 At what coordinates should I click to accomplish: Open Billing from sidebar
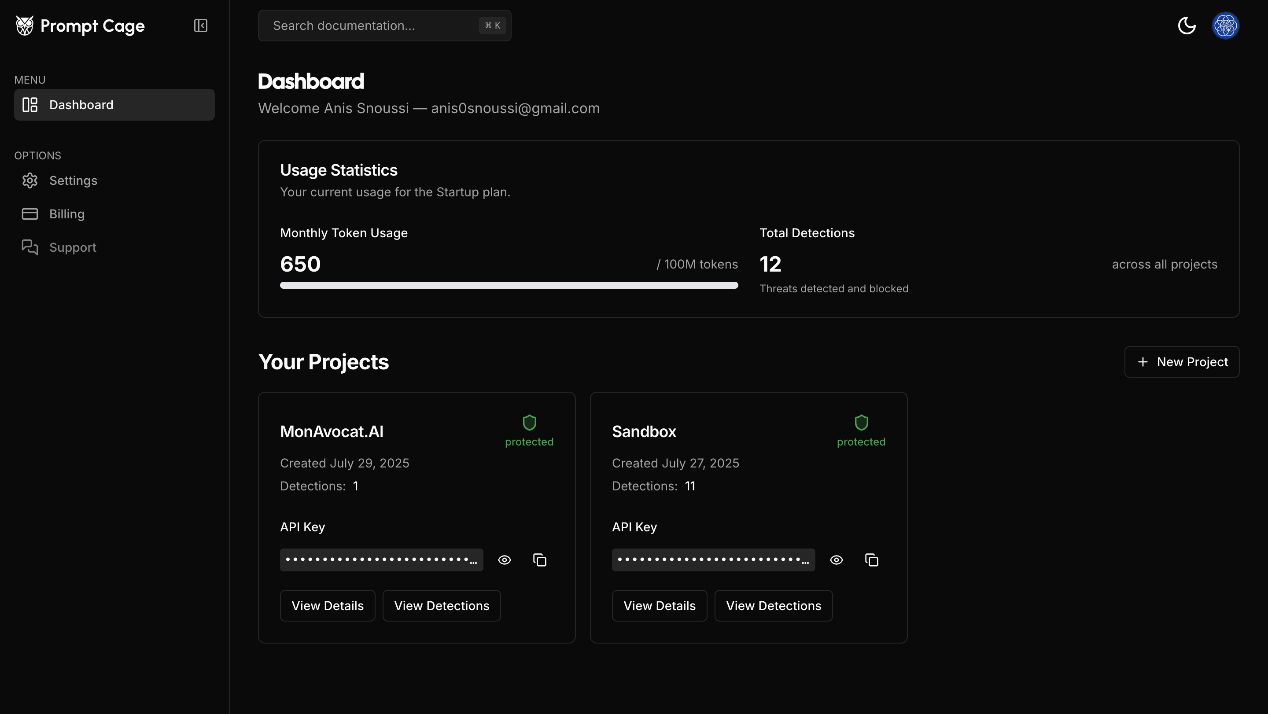coord(67,214)
